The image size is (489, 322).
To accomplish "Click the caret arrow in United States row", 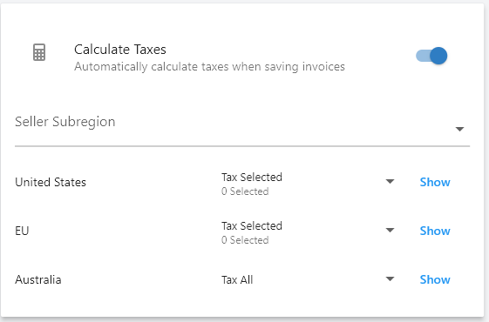I will (x=391, y=181).
